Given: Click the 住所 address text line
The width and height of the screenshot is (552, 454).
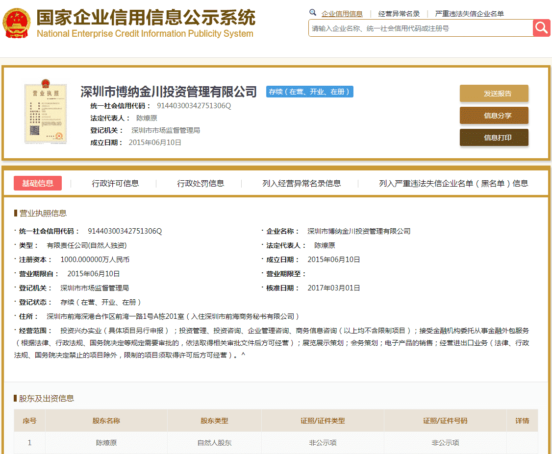Looking at the screenshot, I should (x=173, y=316).
